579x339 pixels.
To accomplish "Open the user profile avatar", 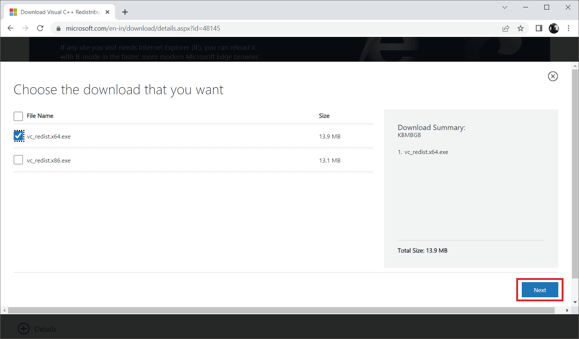I will coord(554,28).
